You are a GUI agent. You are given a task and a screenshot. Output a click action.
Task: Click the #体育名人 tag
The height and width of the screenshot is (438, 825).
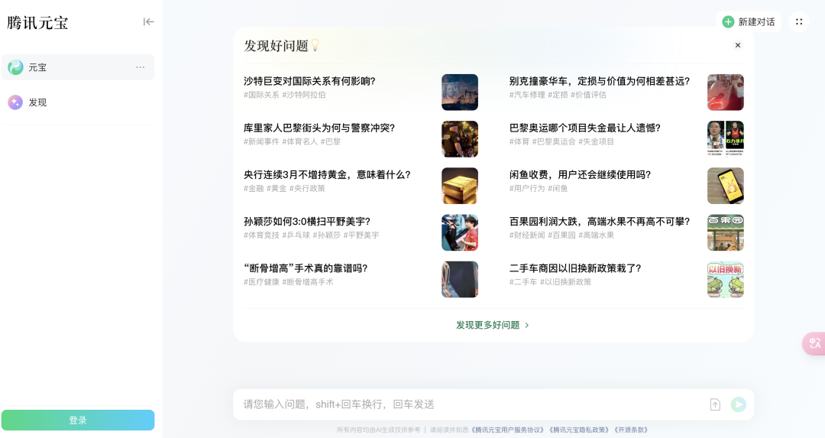tap(300, 141)
